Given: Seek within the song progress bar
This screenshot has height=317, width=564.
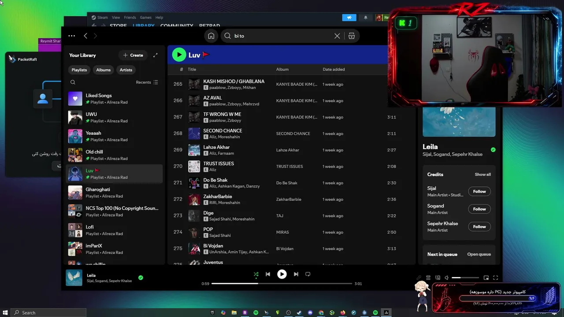Looking at the screenshot, I should coord(282,284).
